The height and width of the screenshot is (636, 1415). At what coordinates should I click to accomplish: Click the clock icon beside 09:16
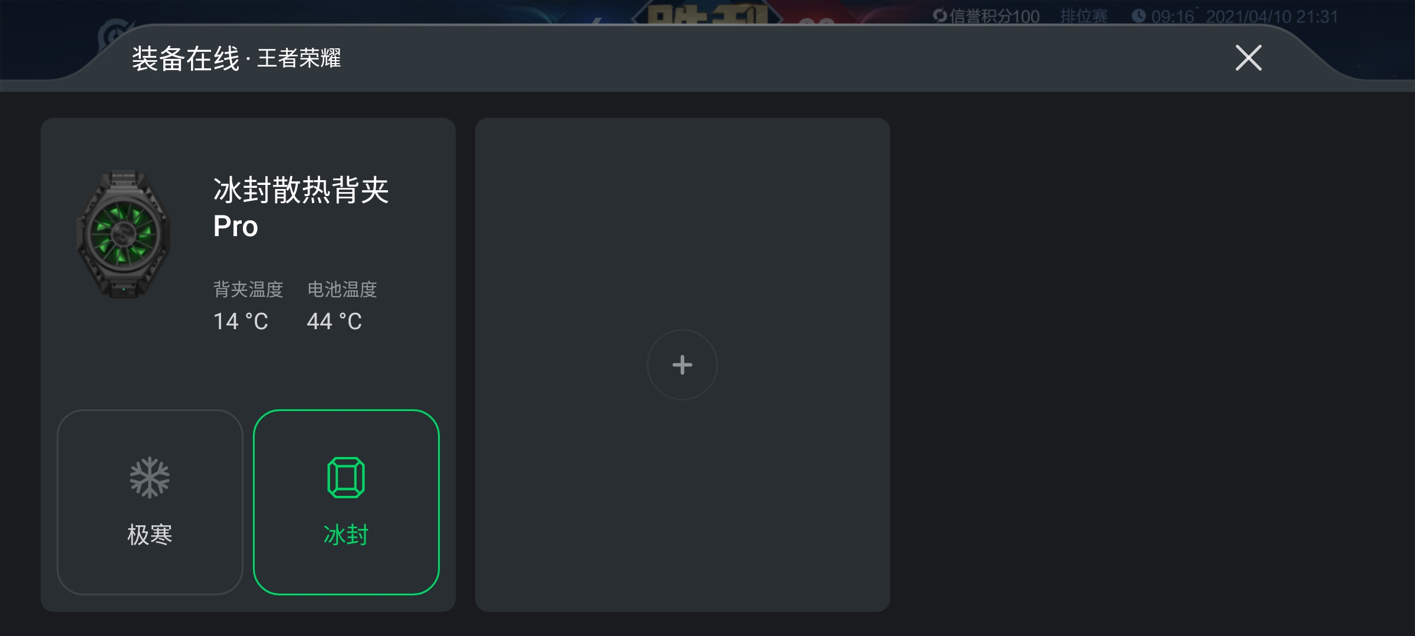click(x=1138, y=16)
